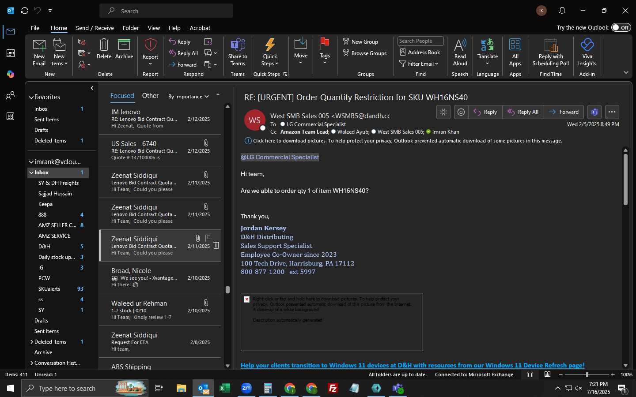This screenshot has width=636, height=397.
Task: Click zoom in plus button
Action: (613, 375)
